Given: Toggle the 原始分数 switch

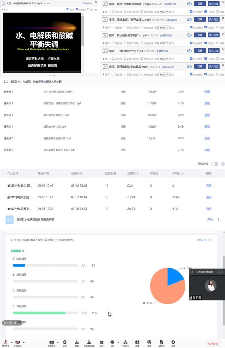Looking at the screenshot, I should pos(215,164).
